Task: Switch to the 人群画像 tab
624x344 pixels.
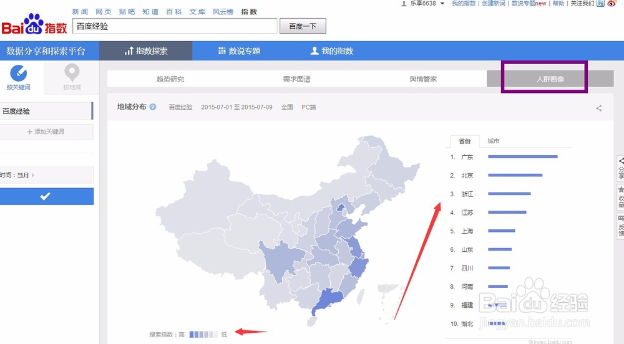Action: coord(550,79)
